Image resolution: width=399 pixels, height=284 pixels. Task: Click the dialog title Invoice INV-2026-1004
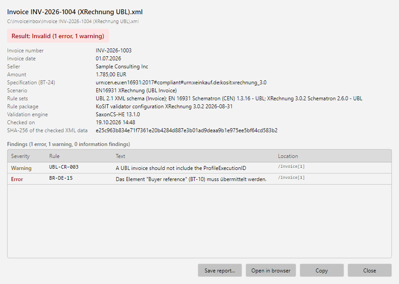coord(75,12)
